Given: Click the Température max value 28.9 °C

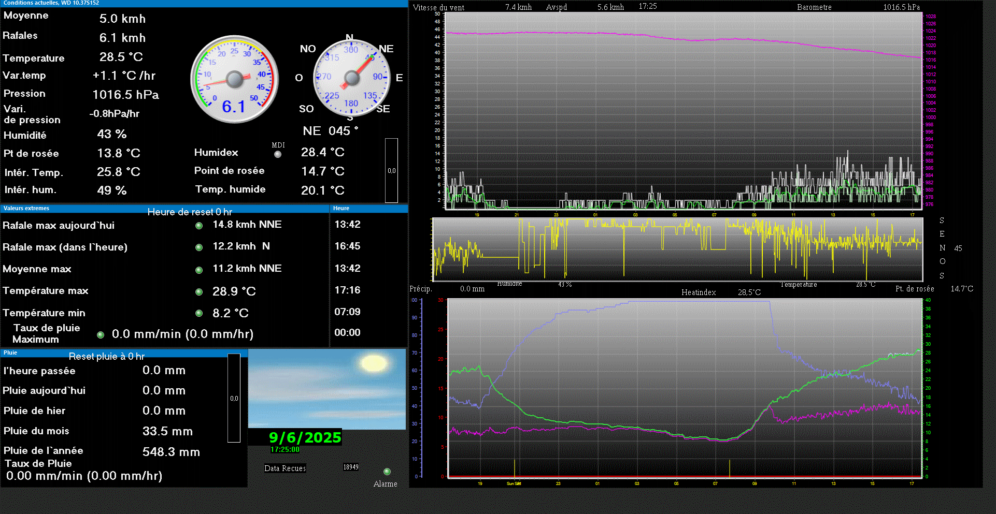Looking at the screenshot, I should 234,292.
